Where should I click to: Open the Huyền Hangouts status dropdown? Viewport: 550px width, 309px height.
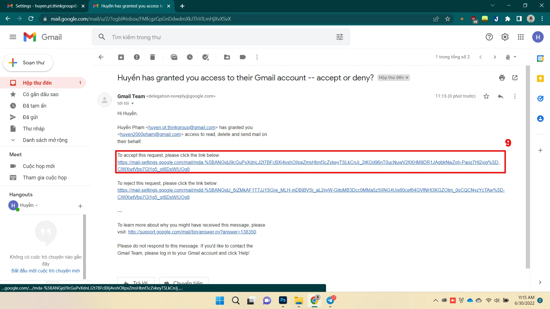click(x=37, y=206)
